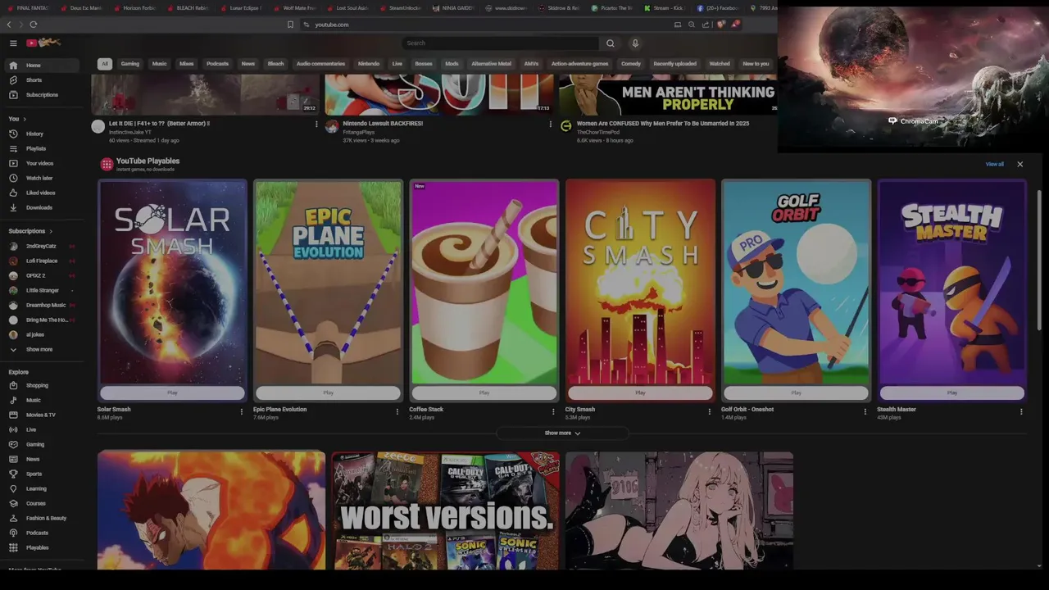The image size is (1049, 590).
Task: Play the Solar Smash game
Action: (x=172, y=393)
